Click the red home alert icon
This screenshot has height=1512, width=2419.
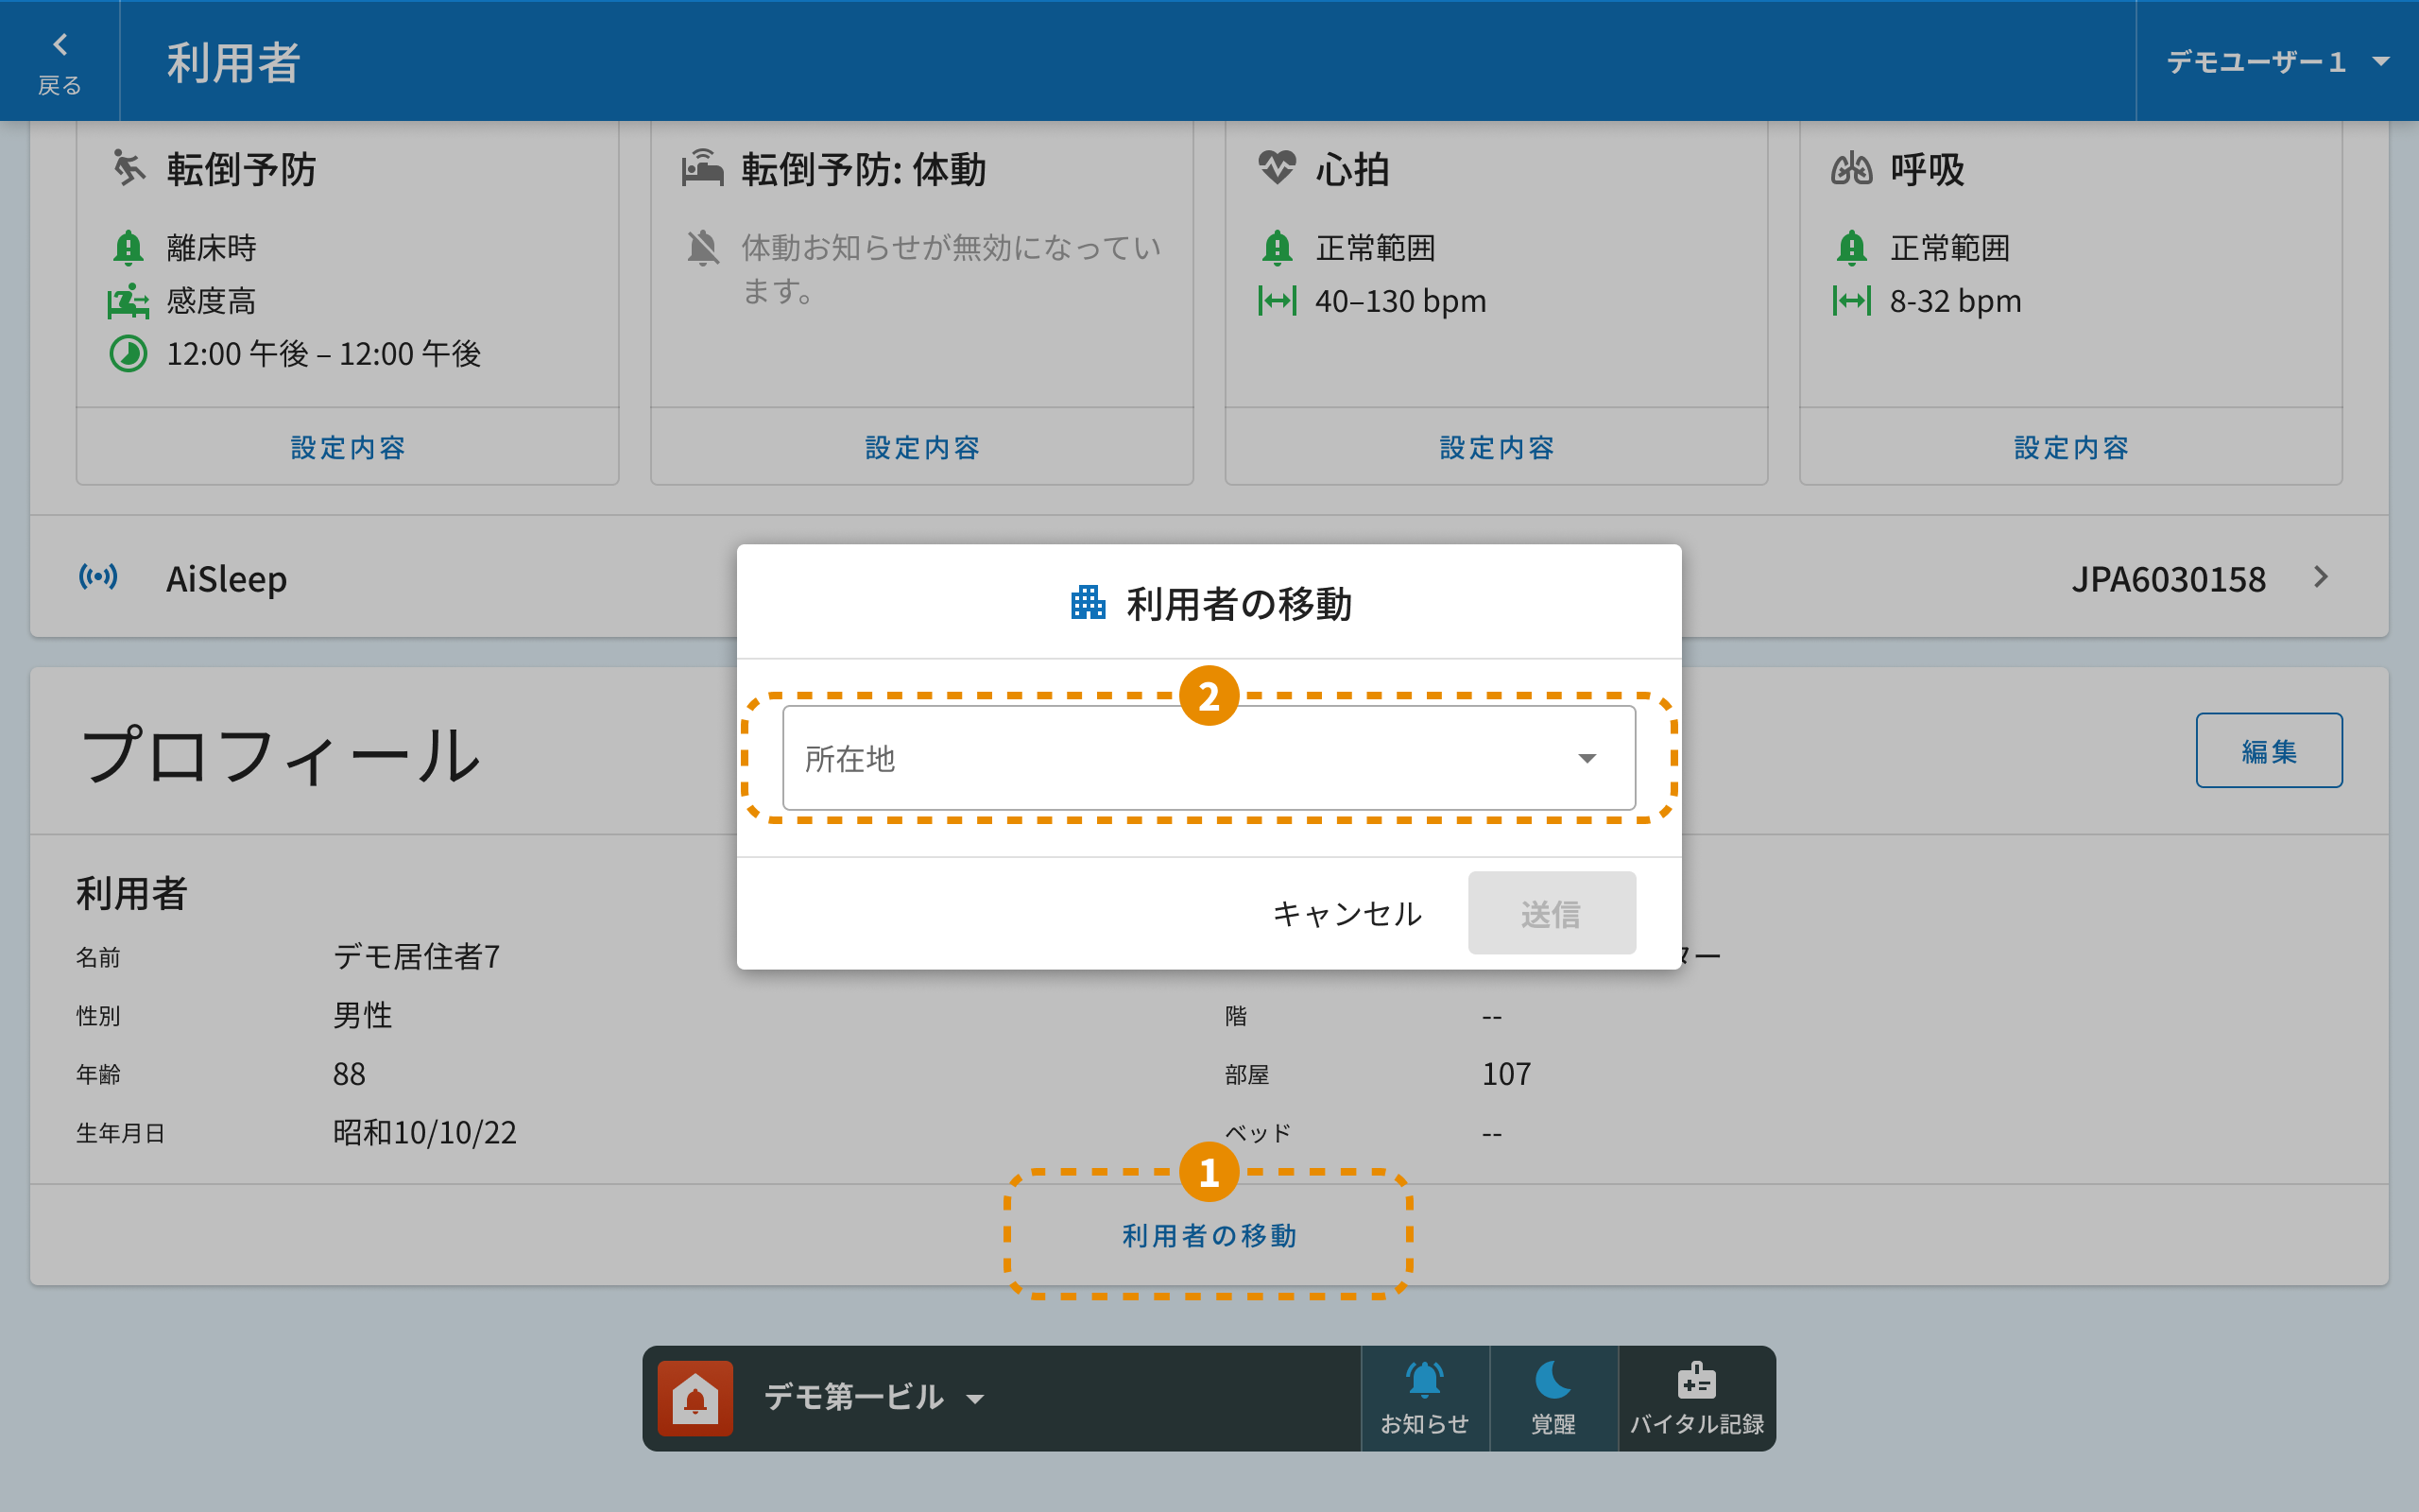[x=695, y=1398]
